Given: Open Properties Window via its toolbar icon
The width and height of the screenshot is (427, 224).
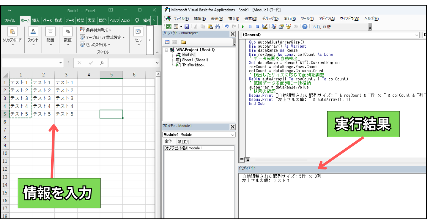Looking at the screenshot, I should point(281,27).
